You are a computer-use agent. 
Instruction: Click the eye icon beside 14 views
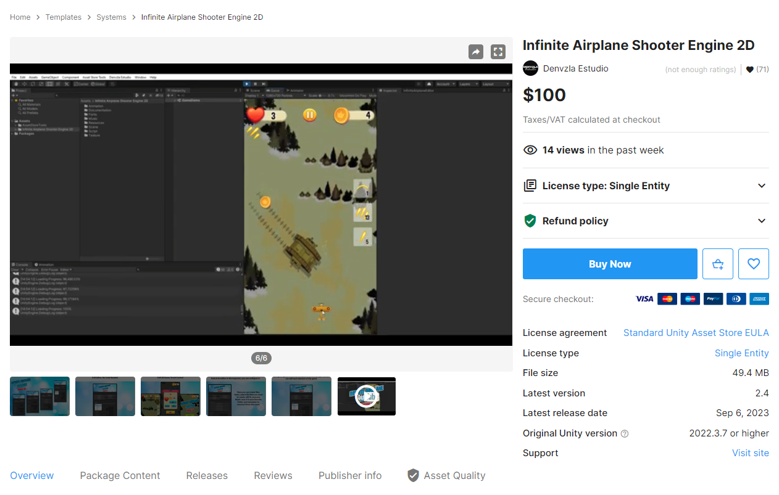tap(530, 150)
